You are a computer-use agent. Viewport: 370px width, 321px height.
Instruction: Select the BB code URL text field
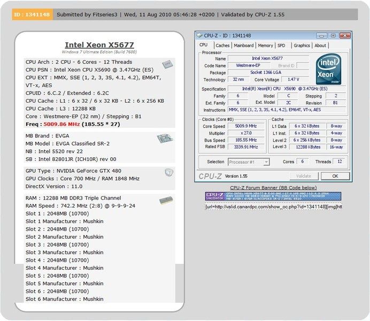coord(273,207)
